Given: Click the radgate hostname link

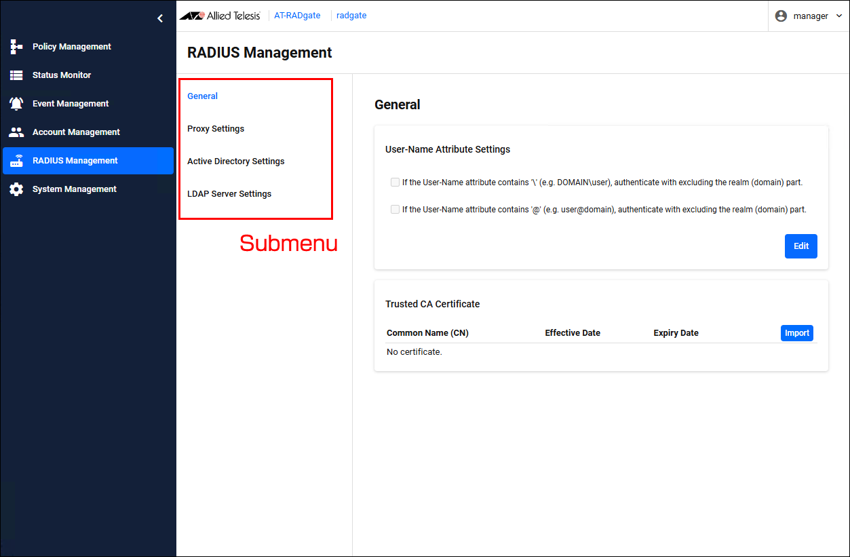Looking at the screenshot, I should [351, 16].
